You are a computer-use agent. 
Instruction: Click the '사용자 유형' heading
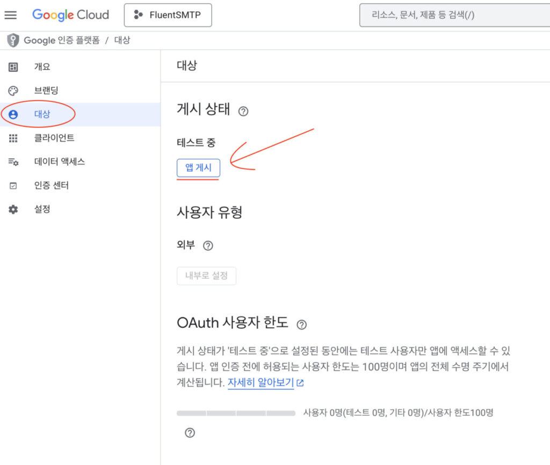(209, 212)
